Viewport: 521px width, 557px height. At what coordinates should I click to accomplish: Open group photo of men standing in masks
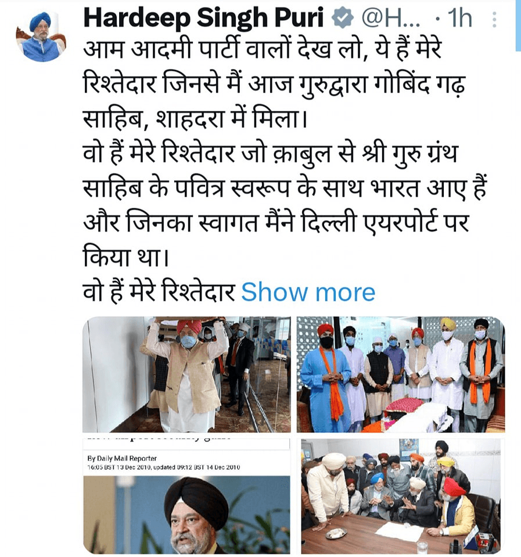click(x=401, y=374)
